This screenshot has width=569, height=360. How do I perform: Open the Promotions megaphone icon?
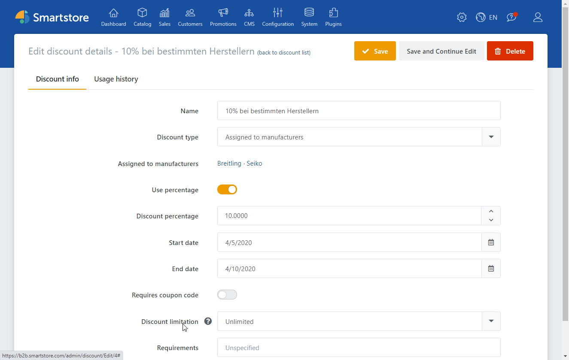[223, 13]
